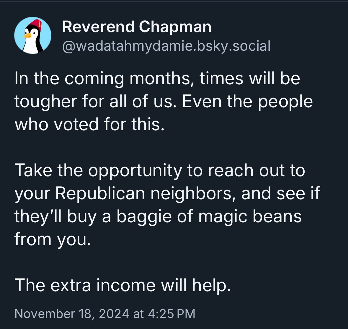The height and width of the screenshot is (329, 348).
Task: Click the word 'income' in the final sentence
Action: (x=126, y=285)
